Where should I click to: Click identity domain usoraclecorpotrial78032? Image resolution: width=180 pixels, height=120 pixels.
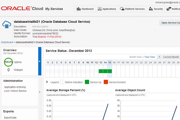(45, 34)
